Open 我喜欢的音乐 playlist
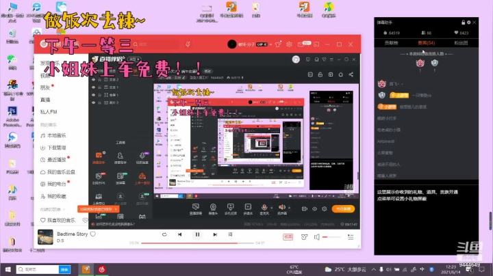This screenshot has height=276, width=493. click(x=58, y=220)
